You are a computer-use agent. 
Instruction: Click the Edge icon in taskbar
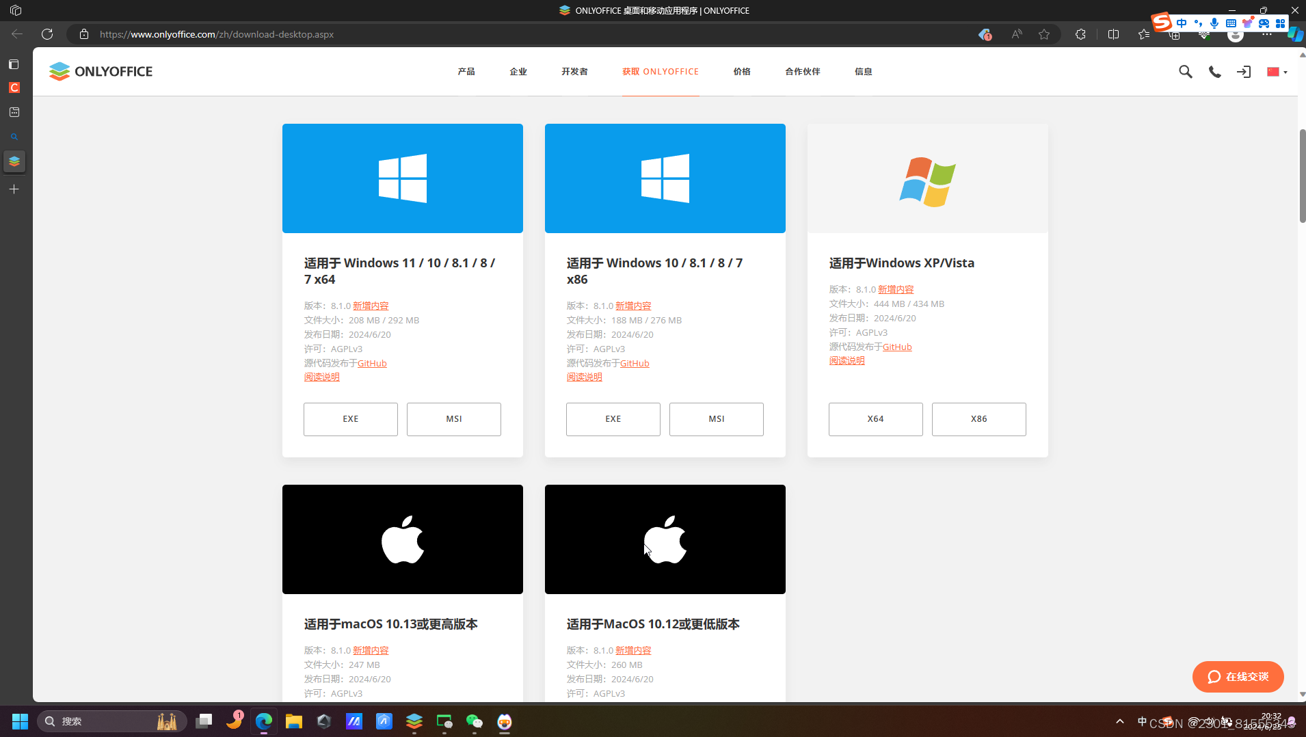[264, 721]
